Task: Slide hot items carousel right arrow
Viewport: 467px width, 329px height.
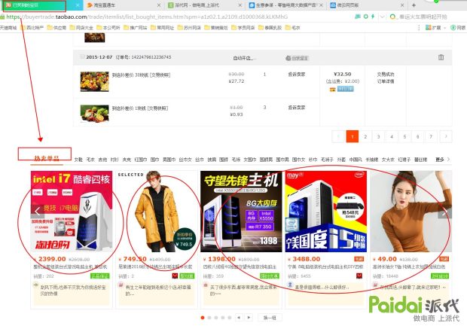Action: (x=444, y=212)
